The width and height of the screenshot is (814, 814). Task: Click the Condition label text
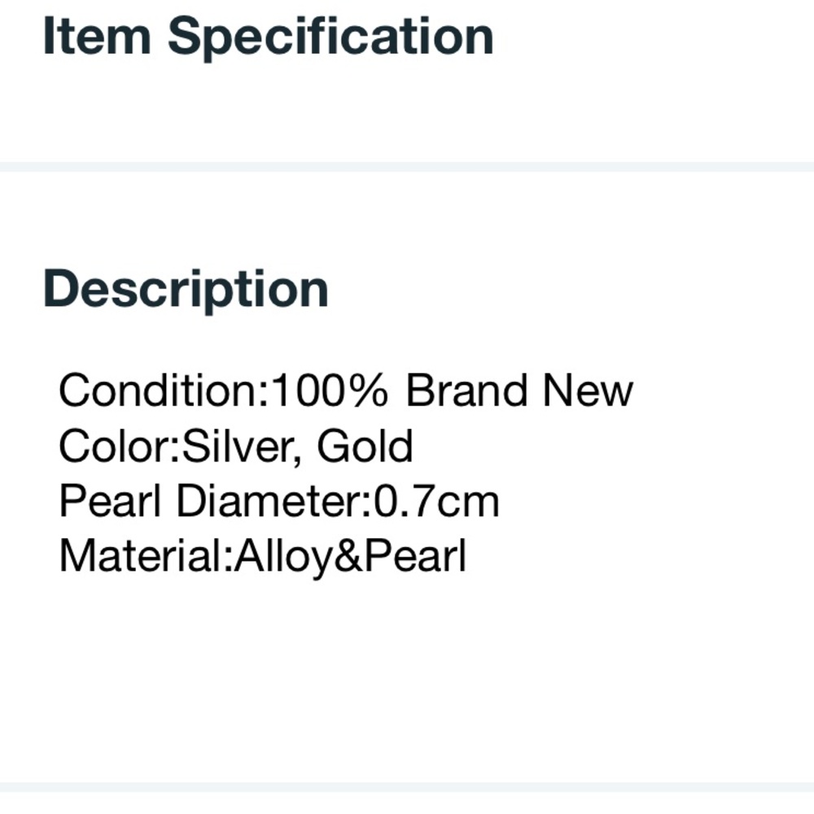(159, 391)
